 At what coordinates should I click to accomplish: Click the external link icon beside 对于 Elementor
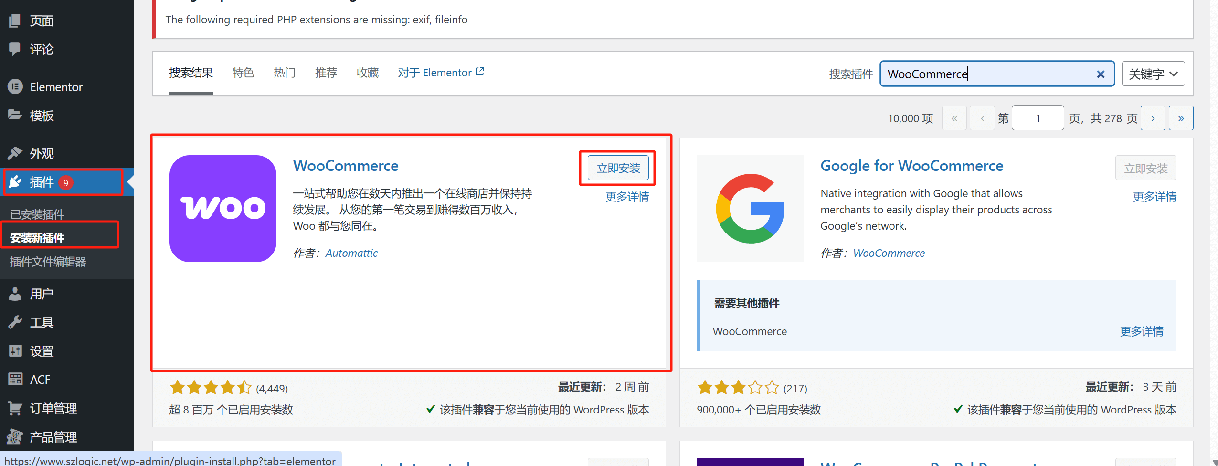coord(480,72)
